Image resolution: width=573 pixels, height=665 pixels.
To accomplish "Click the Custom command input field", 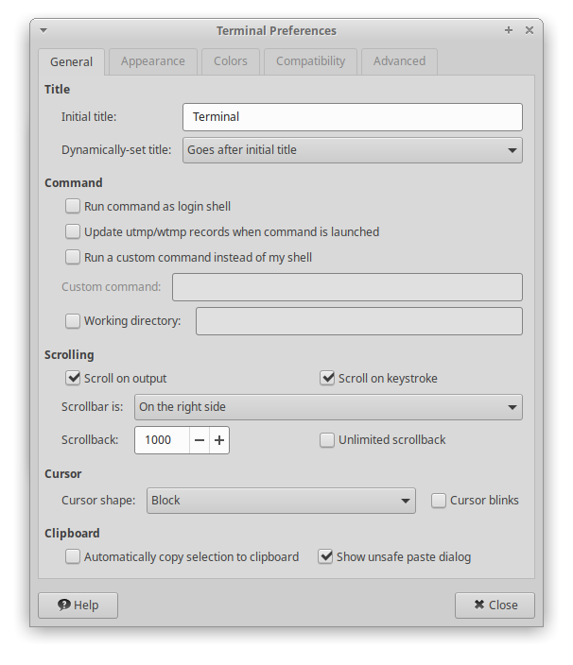I will pos(347,287).
